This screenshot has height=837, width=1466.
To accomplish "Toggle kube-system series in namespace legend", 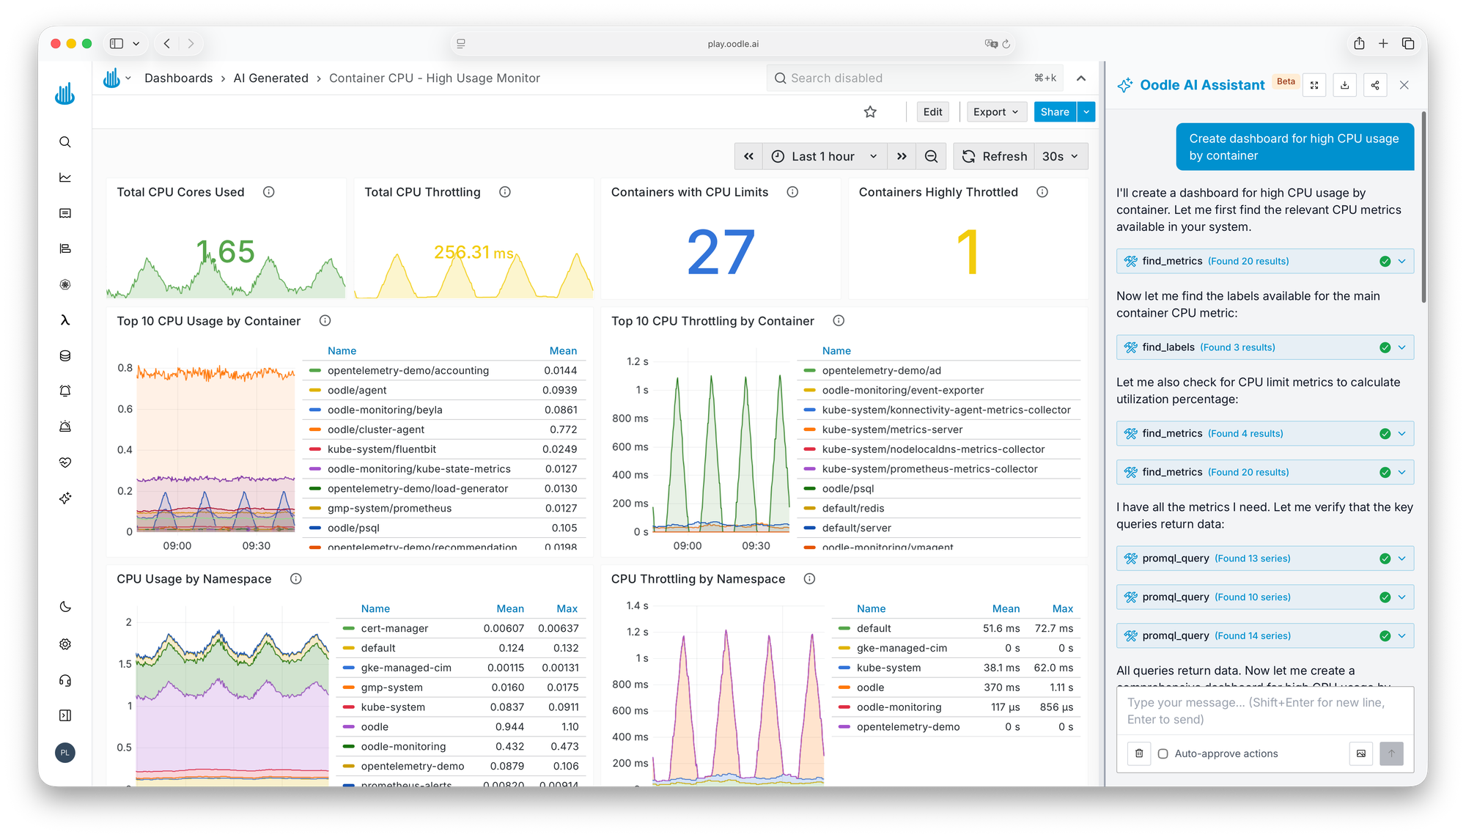I will [x=393, y=707].
